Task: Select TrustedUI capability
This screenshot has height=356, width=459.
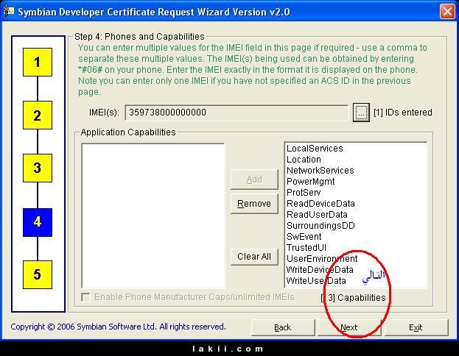Action: pyautogui.click(x=306, y=248)
